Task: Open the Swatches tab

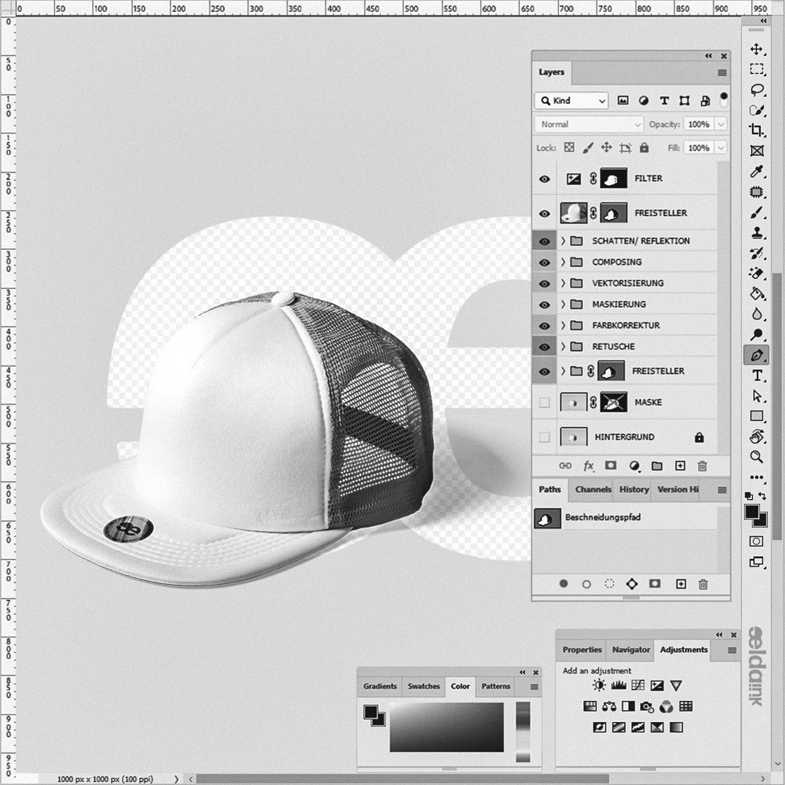Action: tap(423, 686)
